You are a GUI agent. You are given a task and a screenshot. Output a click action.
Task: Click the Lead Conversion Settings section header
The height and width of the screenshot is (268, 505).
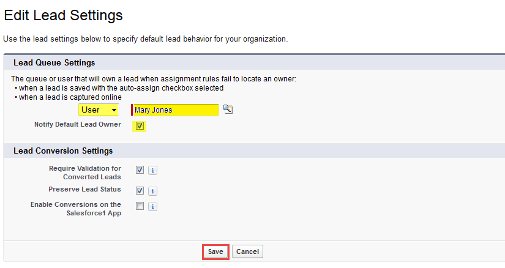coord(63,151)
